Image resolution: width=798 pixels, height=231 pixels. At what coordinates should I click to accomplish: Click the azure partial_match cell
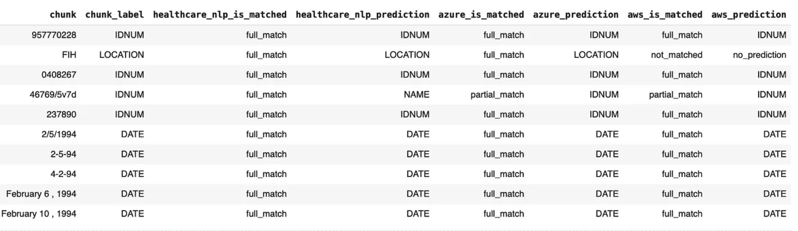[497, 94]
